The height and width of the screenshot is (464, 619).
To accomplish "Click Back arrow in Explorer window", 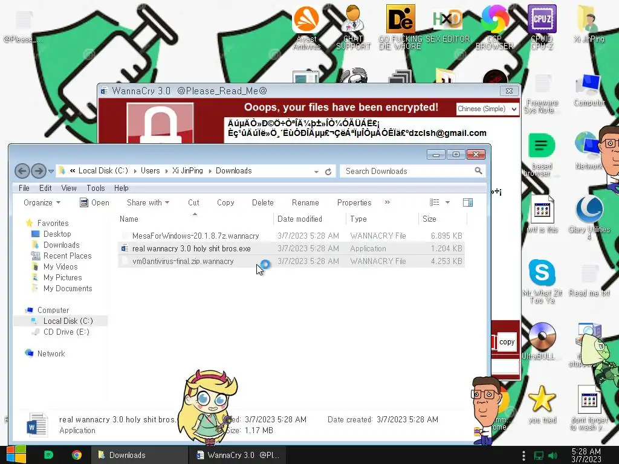I will pyautogui.click(x=22, y=171).
